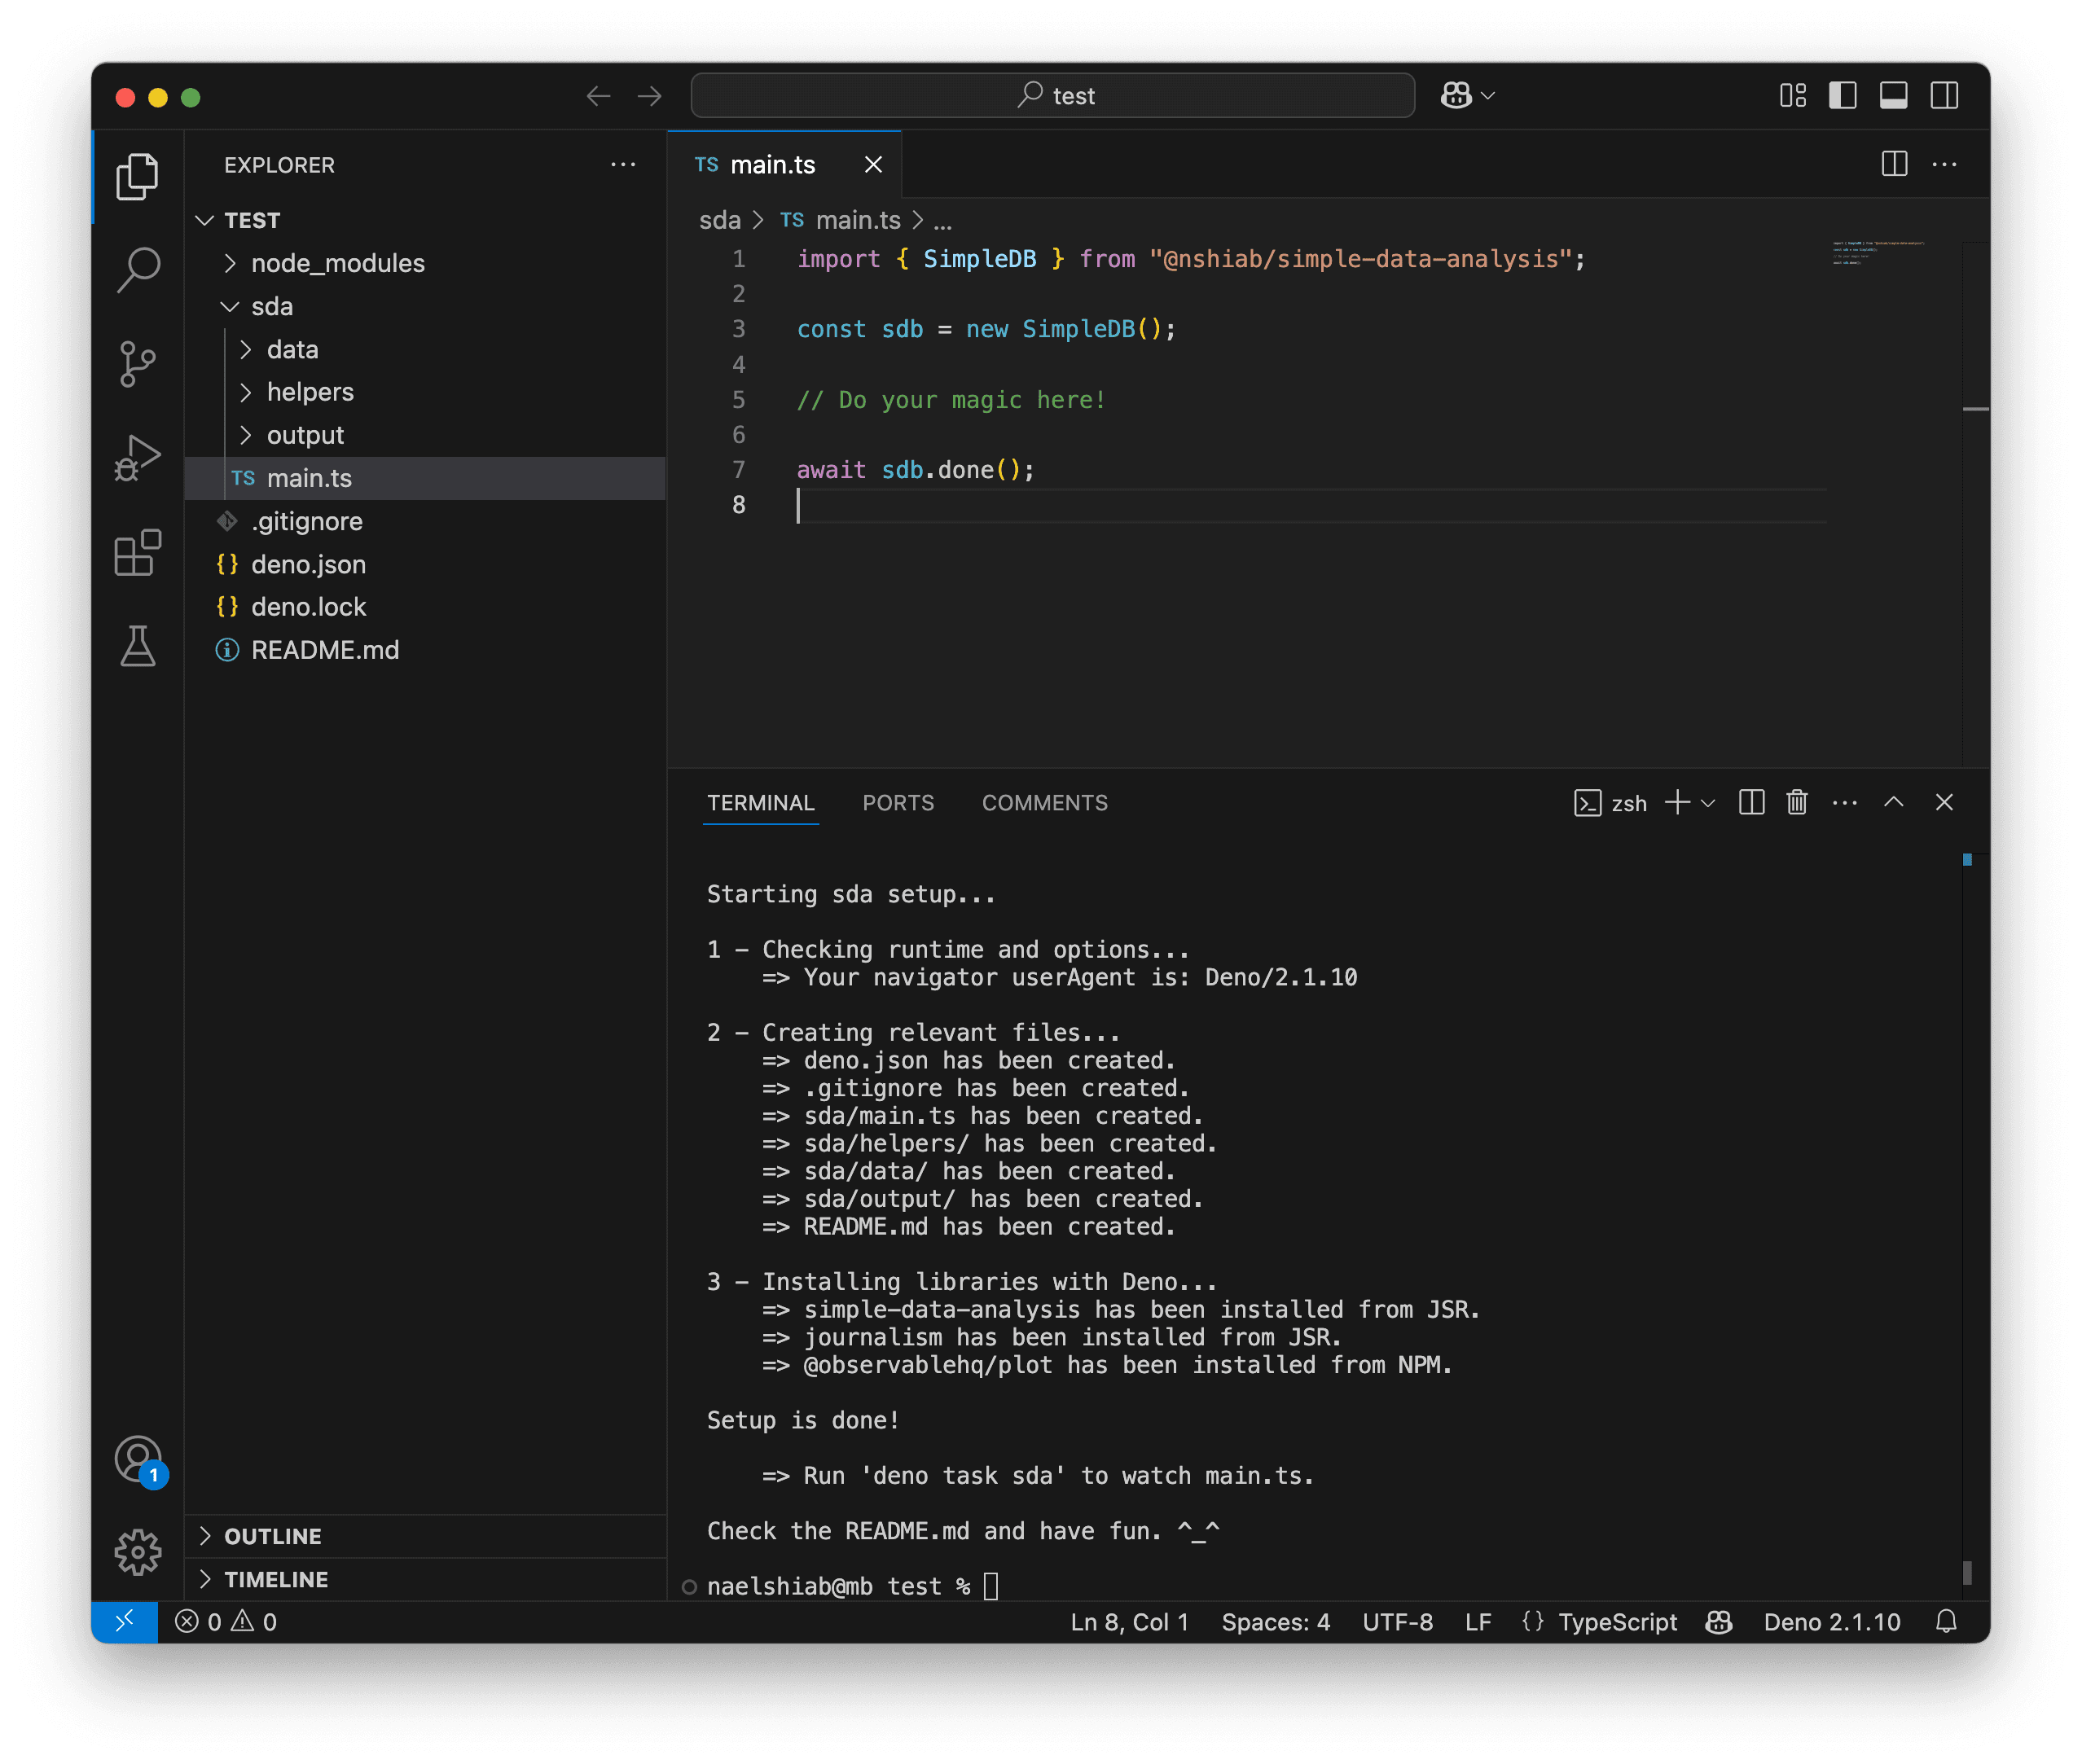Open the deno.lock file

[x=426, y=607]
